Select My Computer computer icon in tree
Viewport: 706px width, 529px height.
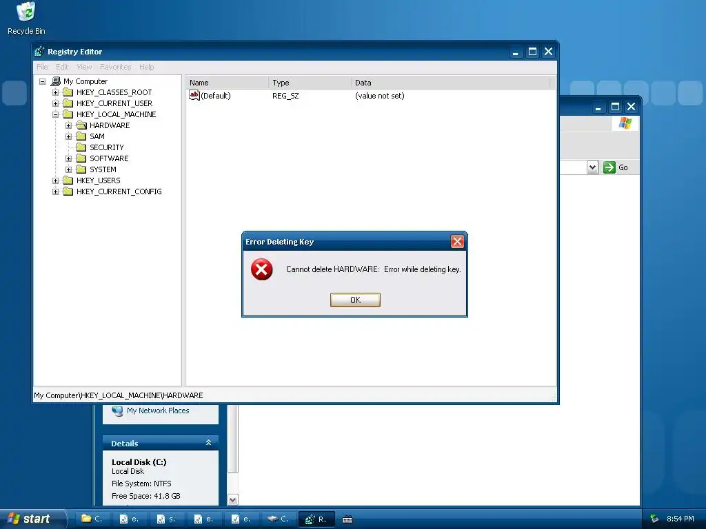55,81
